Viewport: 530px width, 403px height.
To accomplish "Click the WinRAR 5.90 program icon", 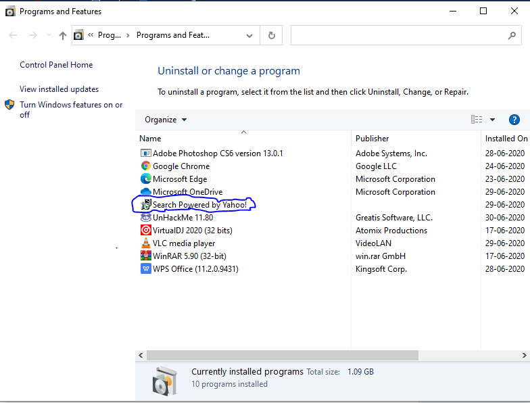I will (x=146, y=256).
